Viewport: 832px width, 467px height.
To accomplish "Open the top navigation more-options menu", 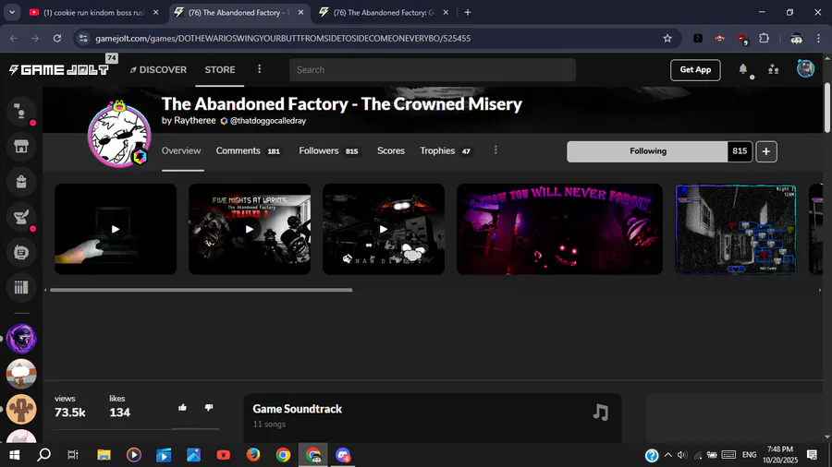I will coord(260,69).
